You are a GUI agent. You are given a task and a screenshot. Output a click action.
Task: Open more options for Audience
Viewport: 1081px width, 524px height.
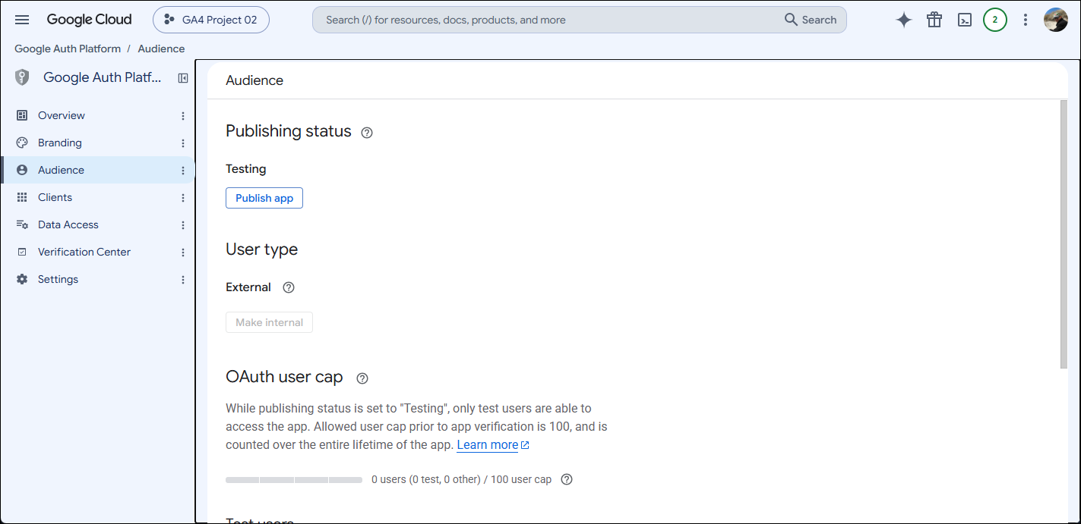[x=183, y=170]
